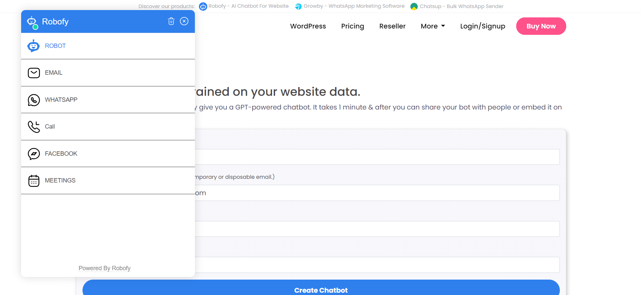Screen dimensions: 641x295
Task: Open Growby - WhatsApp Marketing Software link
Action: point(354,6)
